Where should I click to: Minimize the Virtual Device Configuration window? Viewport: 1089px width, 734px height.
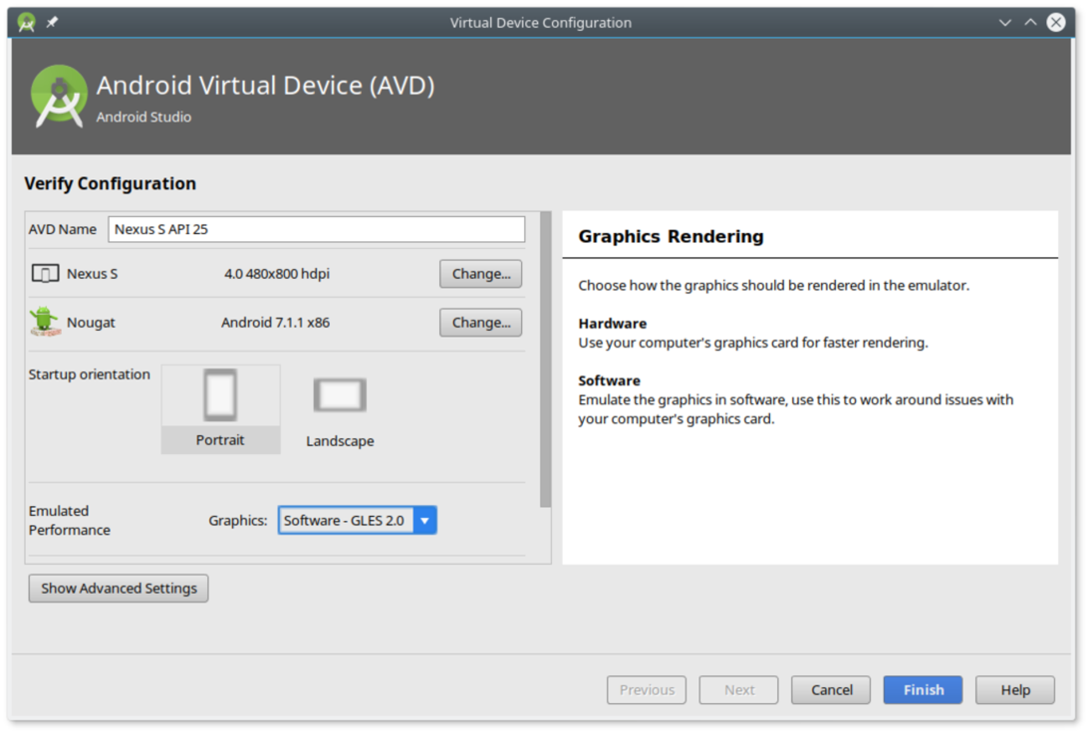1005,23
